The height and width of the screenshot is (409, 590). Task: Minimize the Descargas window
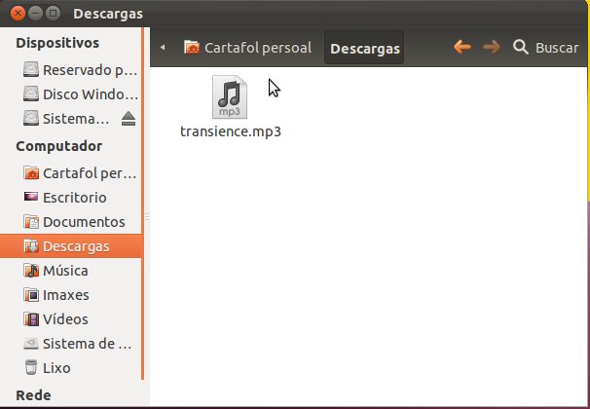coord(35,14)
